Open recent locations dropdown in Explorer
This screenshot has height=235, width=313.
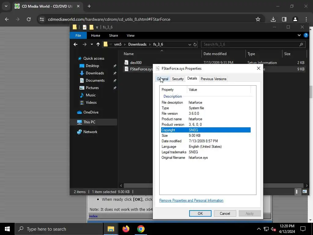click(x=92, y=44)
